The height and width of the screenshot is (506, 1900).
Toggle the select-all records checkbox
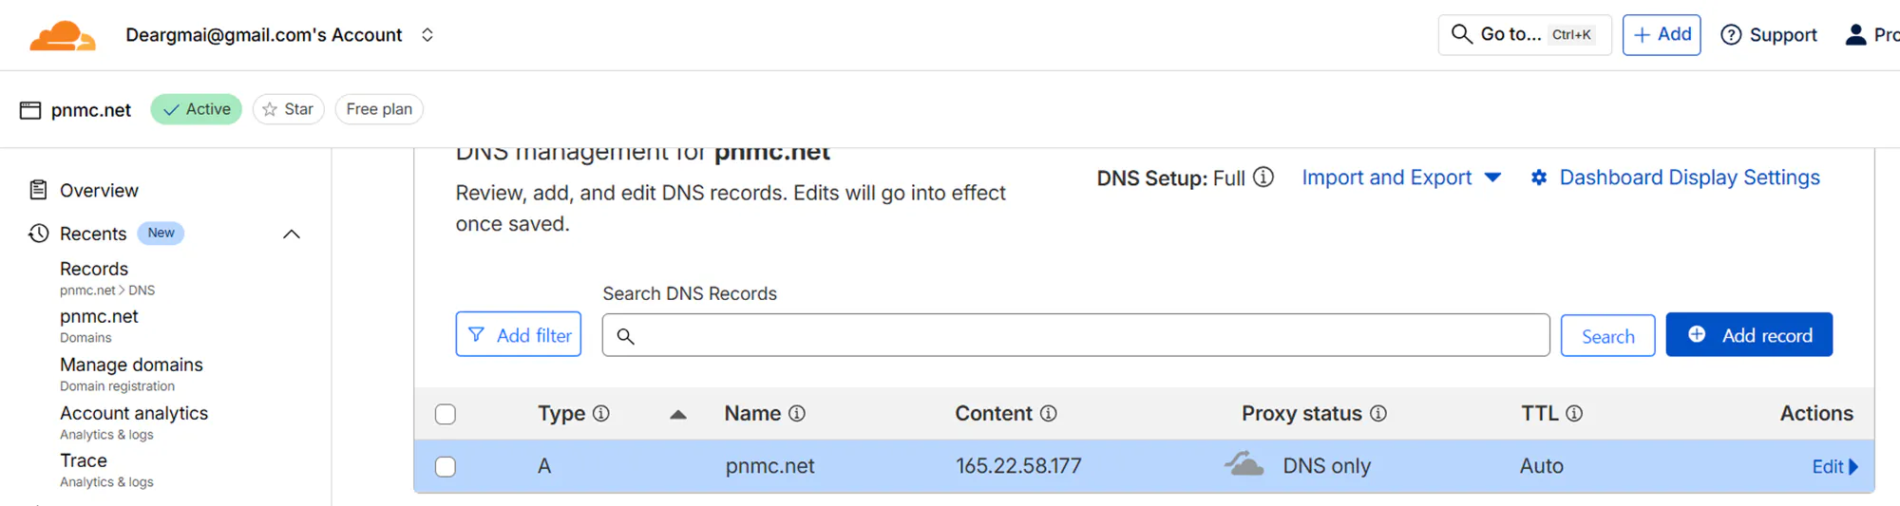(446, 415)
